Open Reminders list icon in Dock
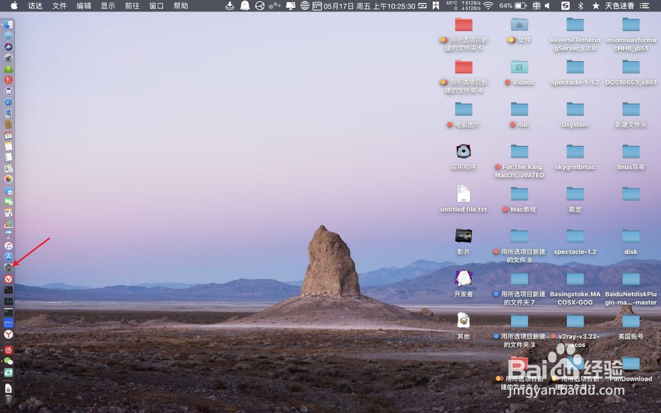 9,157
